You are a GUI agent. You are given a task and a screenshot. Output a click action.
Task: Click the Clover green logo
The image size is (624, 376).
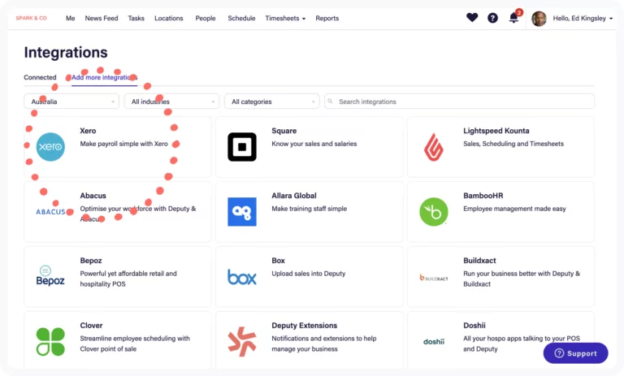(50, 341)
